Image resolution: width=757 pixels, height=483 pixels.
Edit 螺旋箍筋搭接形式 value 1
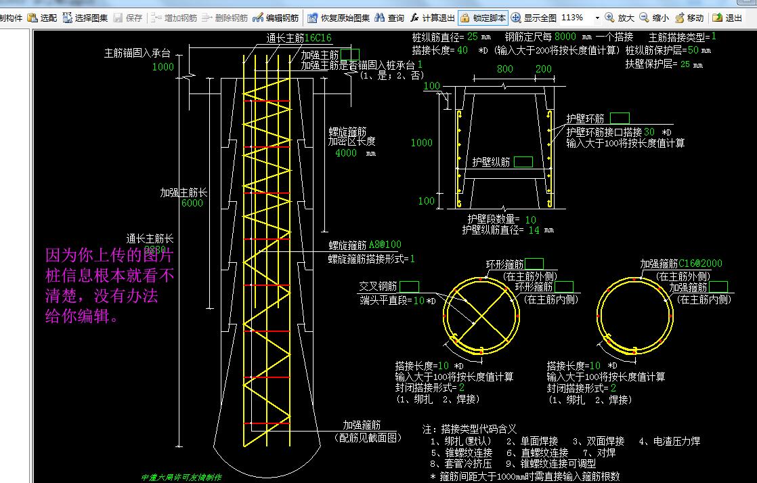(x=412, y=259)
